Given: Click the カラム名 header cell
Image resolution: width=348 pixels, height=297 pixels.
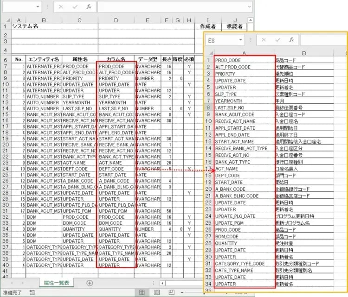Looking at the screenshot, I should pos(116,60).
